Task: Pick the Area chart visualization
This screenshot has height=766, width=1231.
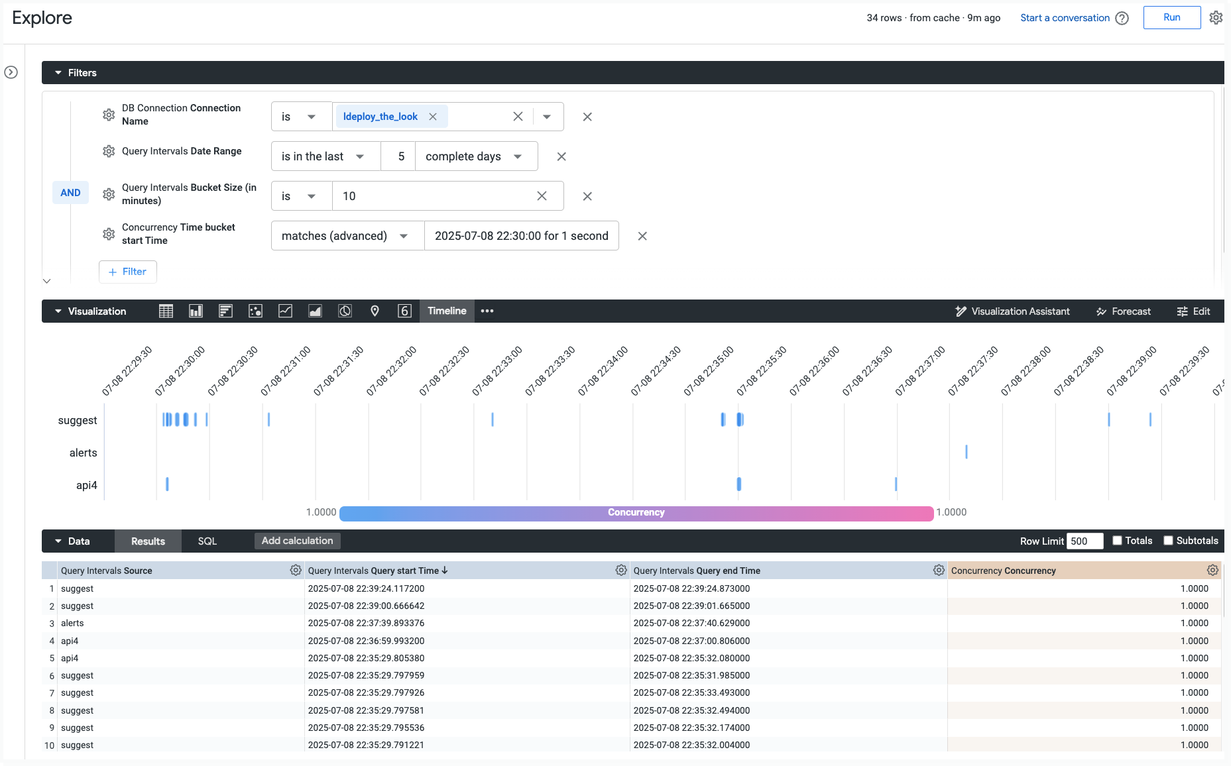Action: 315,311
